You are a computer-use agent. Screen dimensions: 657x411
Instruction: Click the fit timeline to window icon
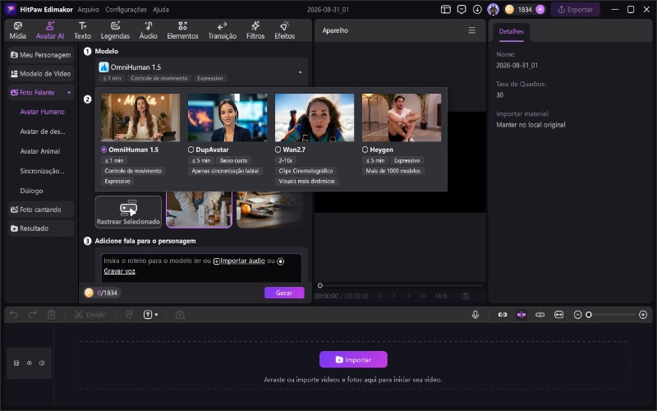559,315
